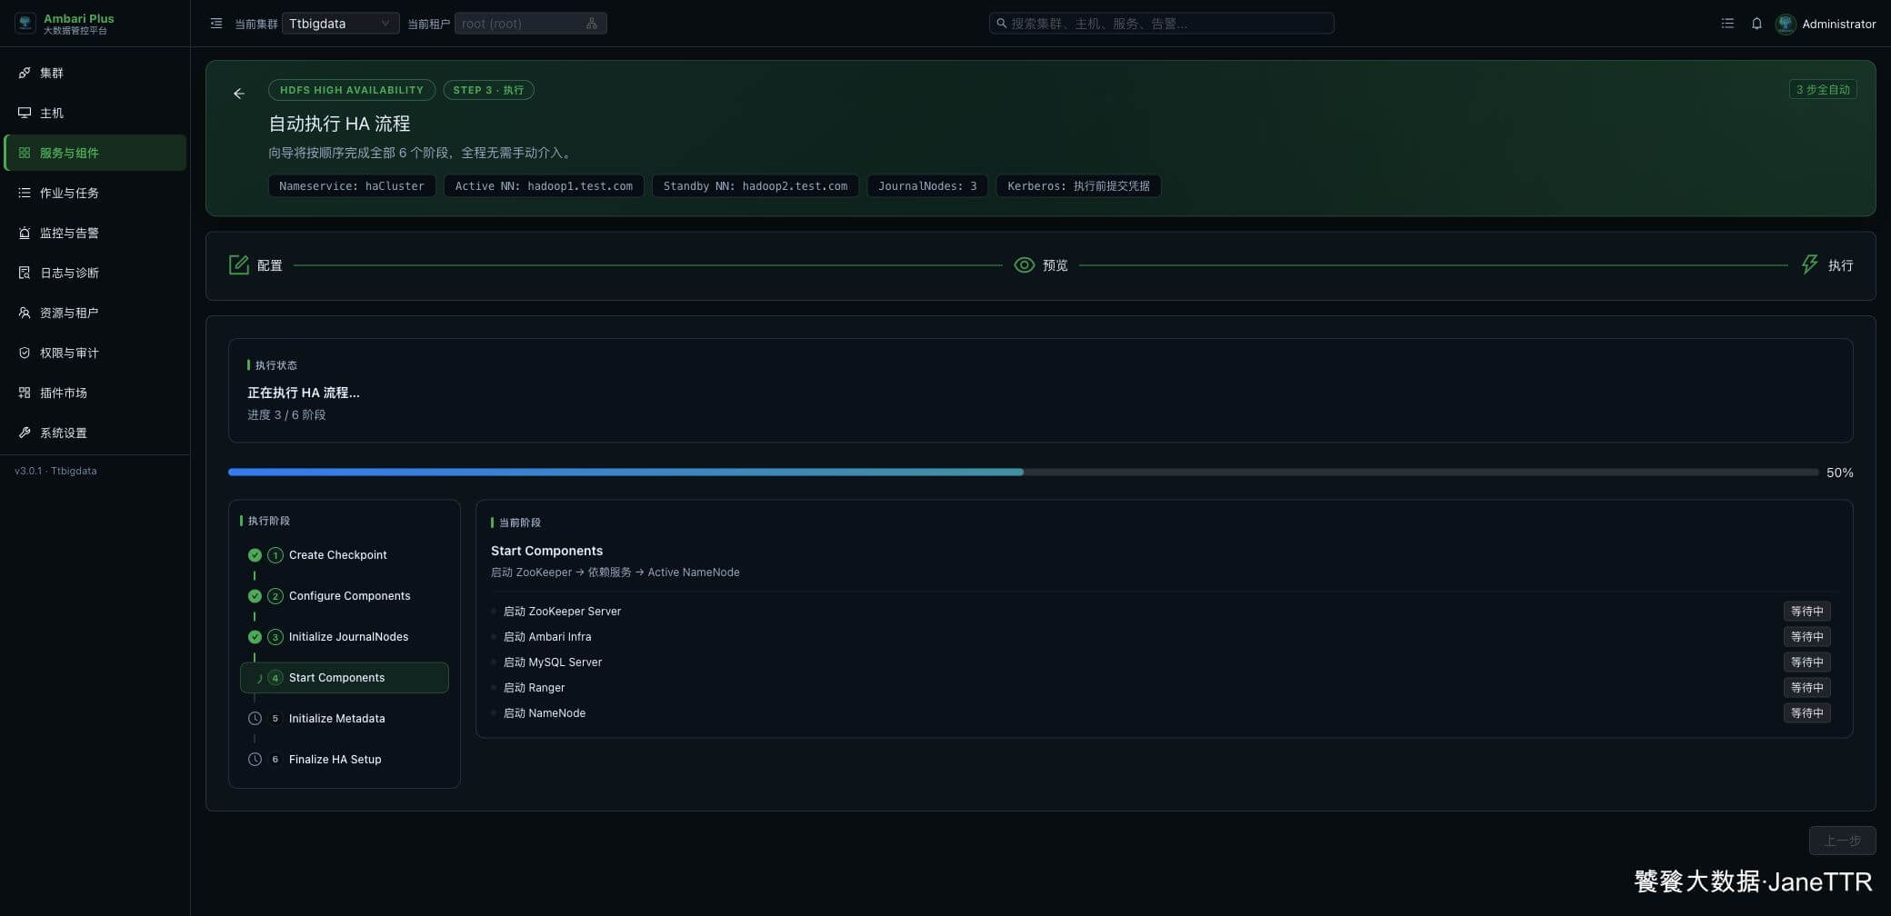Open the 当前集群 Ttbigdata dropdown
Screen dimensions: 1891x916
click(x=340, y=24)
